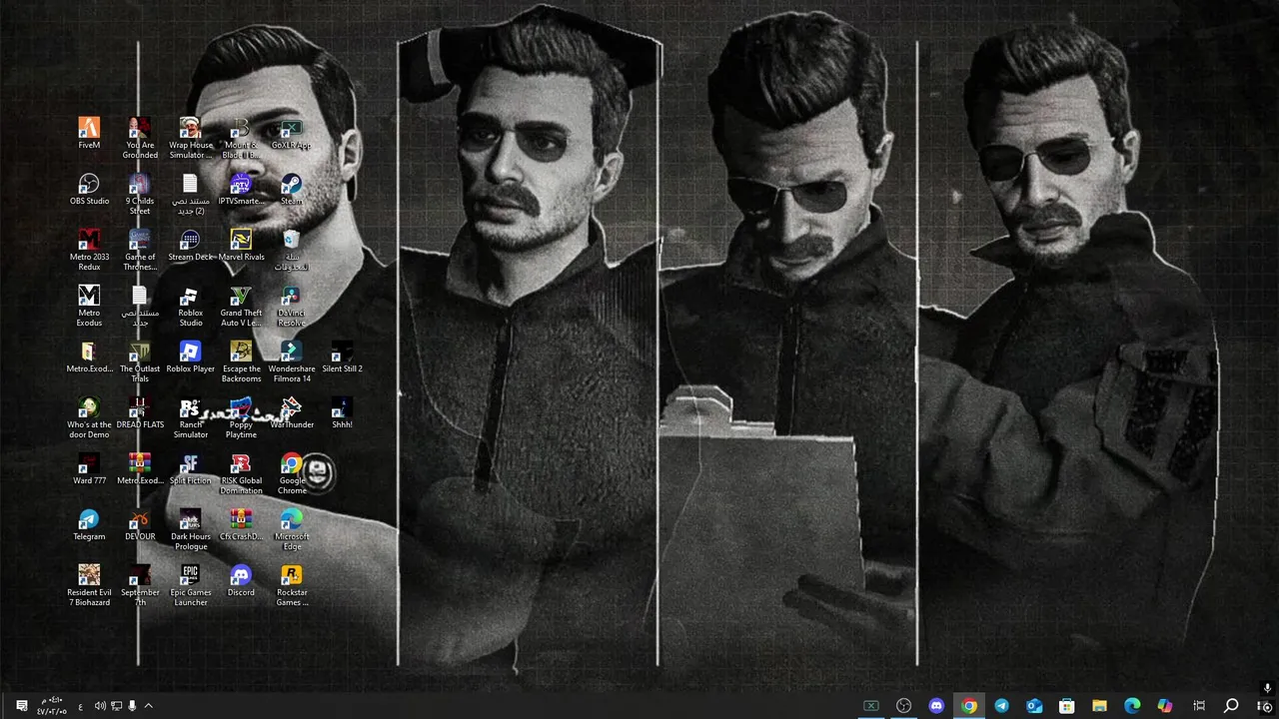
Task: Open Roblox Studio desktop shortcut
Action: point(191,306)
